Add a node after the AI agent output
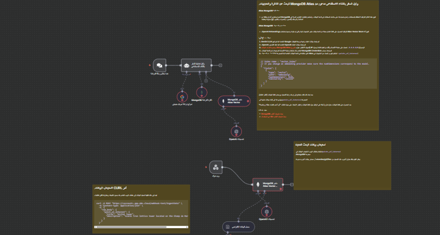440x235 pixels. click(x=221, y=65)
